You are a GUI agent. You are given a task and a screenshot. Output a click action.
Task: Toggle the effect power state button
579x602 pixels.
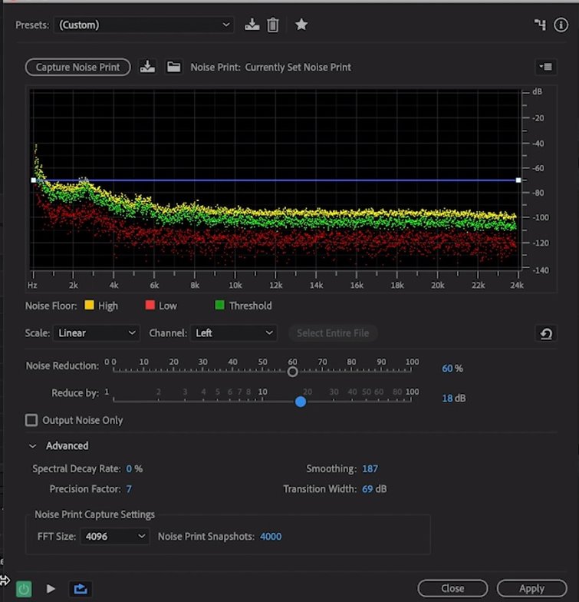tap(24, 589)
